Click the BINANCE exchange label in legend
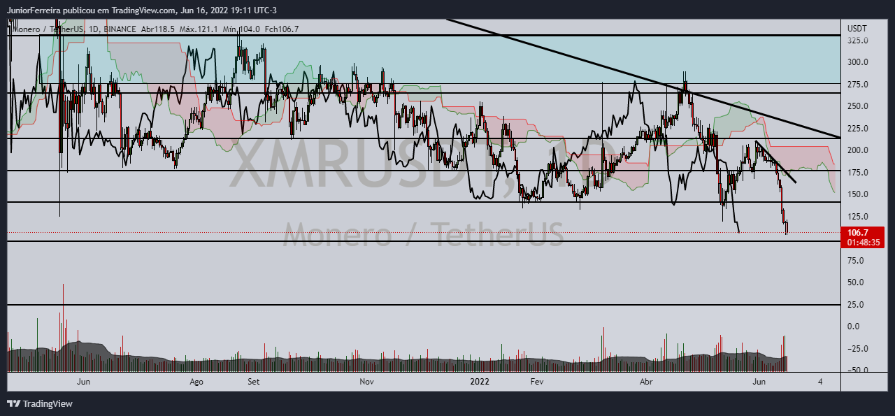895x416 pixels. (120, 29)
